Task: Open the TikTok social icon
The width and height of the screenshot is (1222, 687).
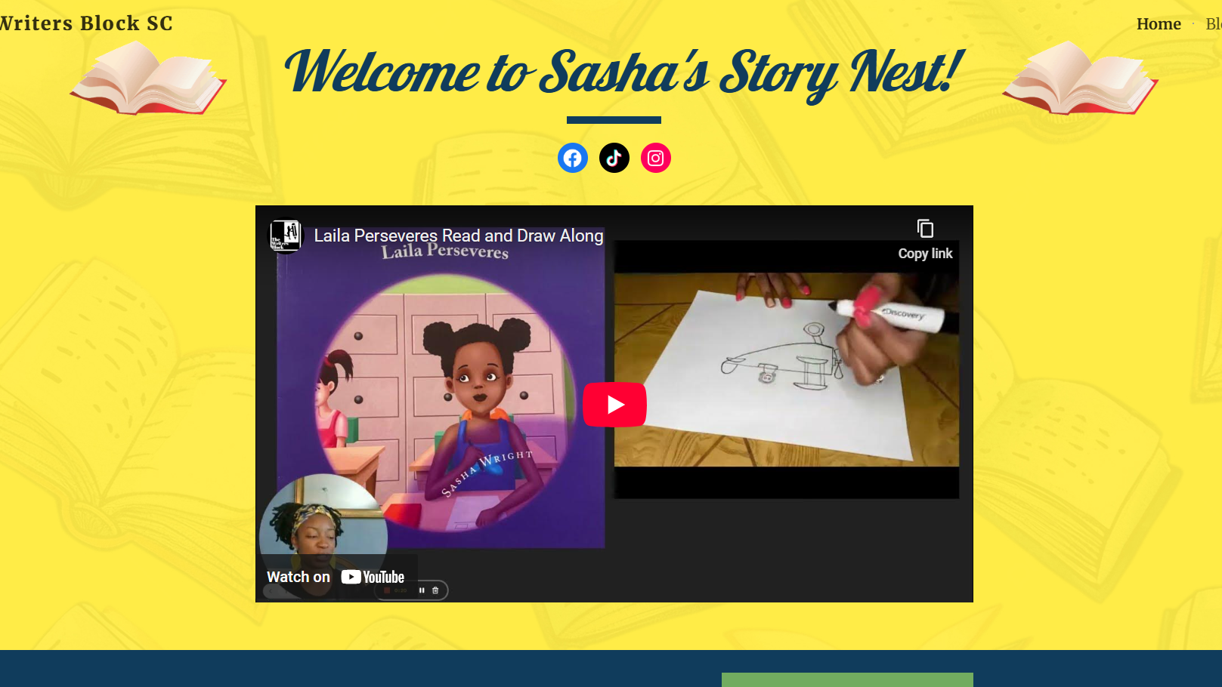Action: [614, 158]
